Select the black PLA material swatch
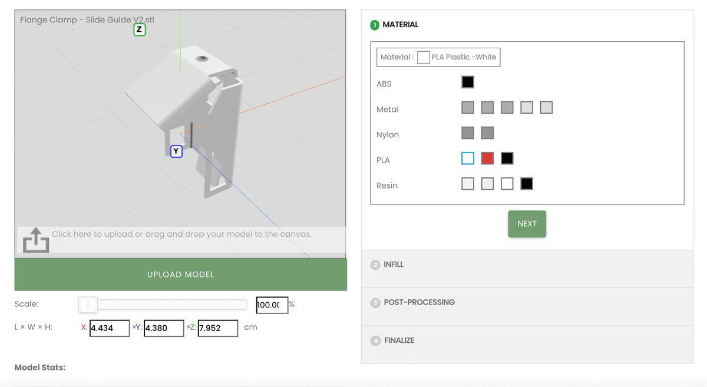 point(507,158)
